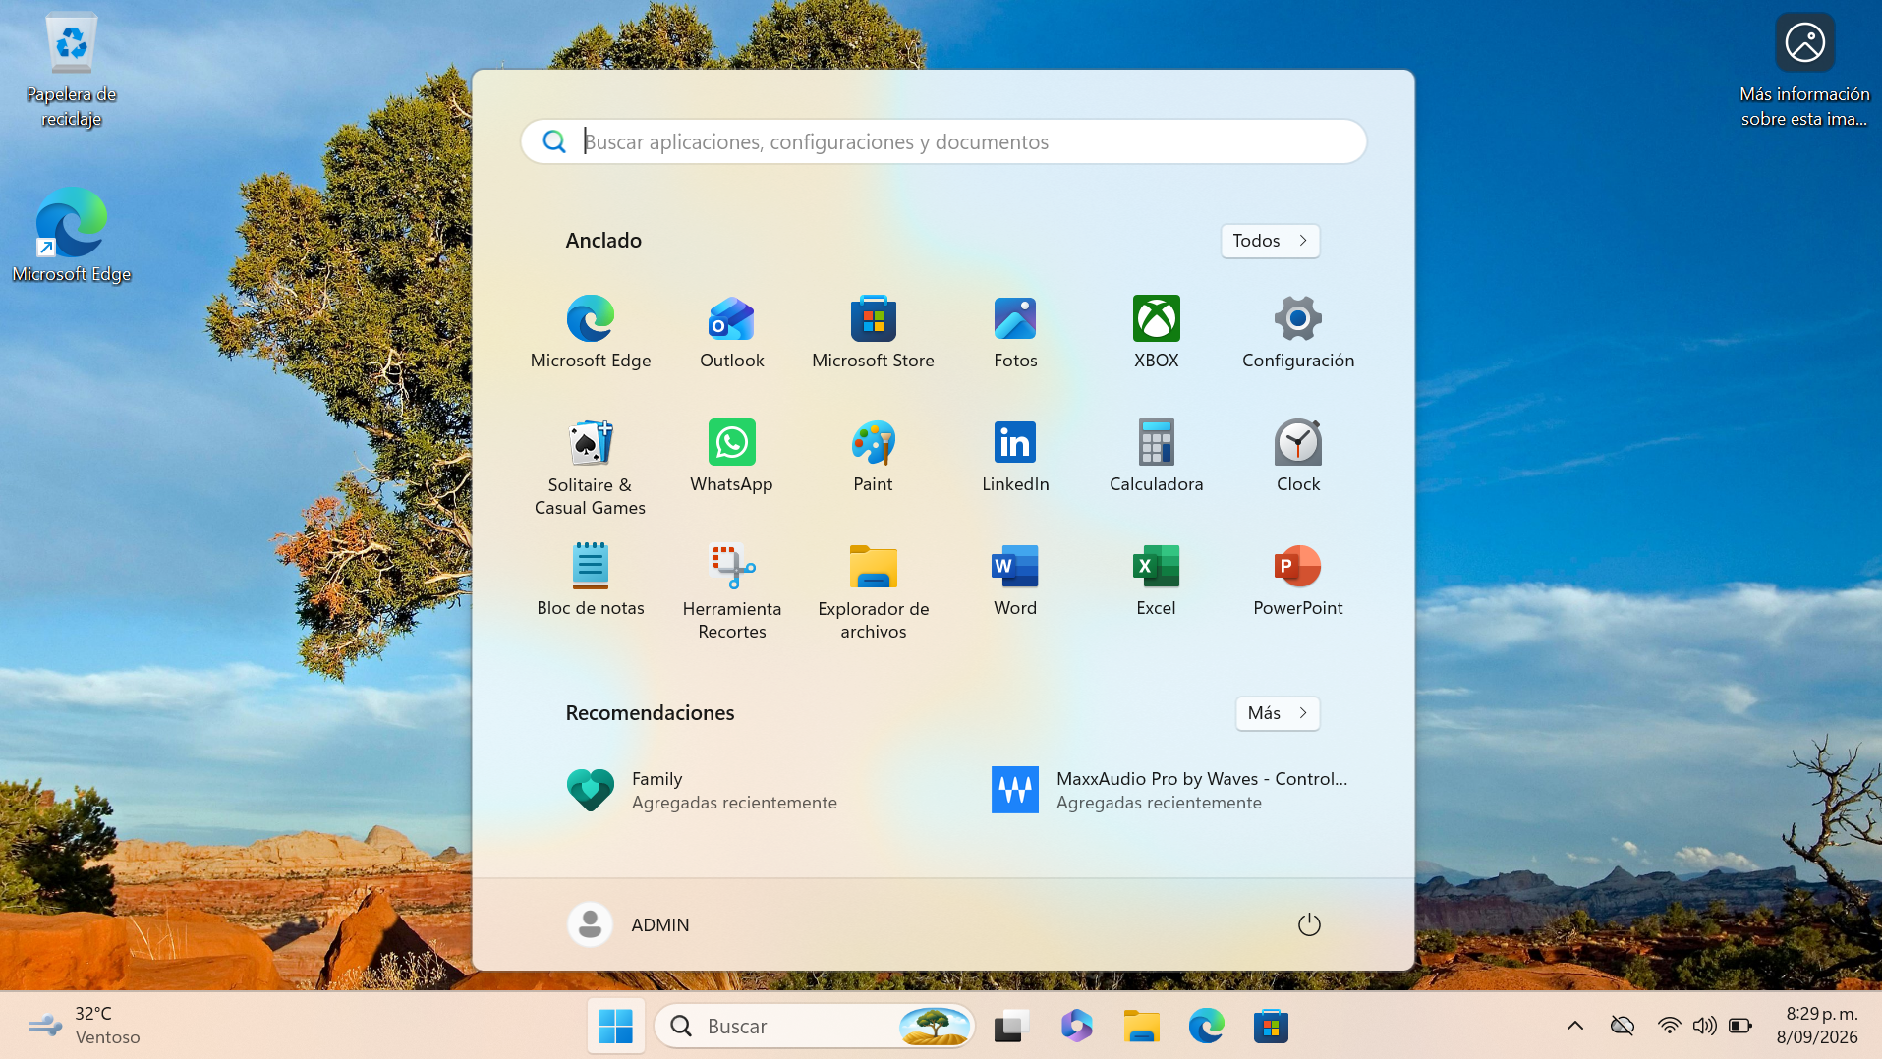The image size is (1882, 1059).
Task: Click Más información sobre esta imagen icon
Action: click(x=1804, y=70)
